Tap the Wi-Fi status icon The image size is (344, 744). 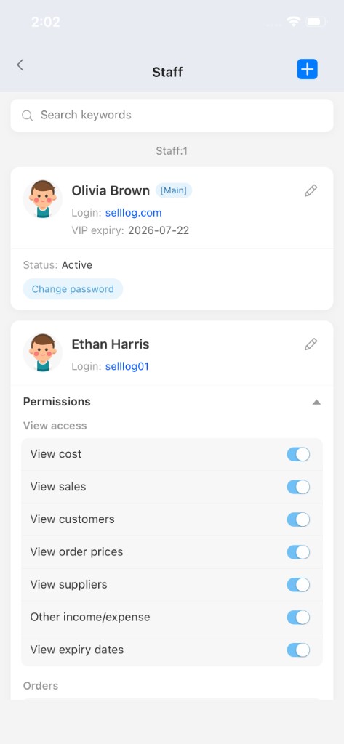click(x=293, y=21)
